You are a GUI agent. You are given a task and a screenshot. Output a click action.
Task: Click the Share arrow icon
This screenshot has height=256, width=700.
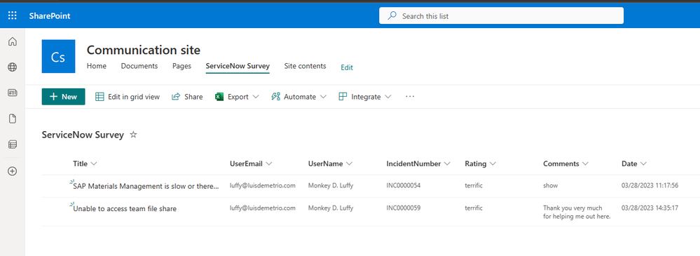pyautogui.click(x=176, y=97)
